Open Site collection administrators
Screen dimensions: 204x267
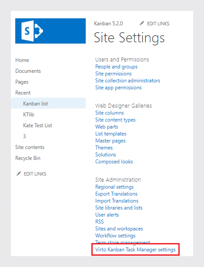point(128,81)
